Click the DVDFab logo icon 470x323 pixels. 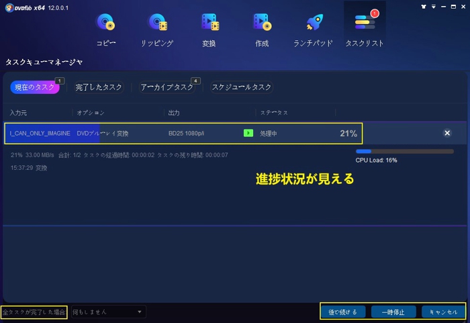pyautogui.click(x=9, y=7)
